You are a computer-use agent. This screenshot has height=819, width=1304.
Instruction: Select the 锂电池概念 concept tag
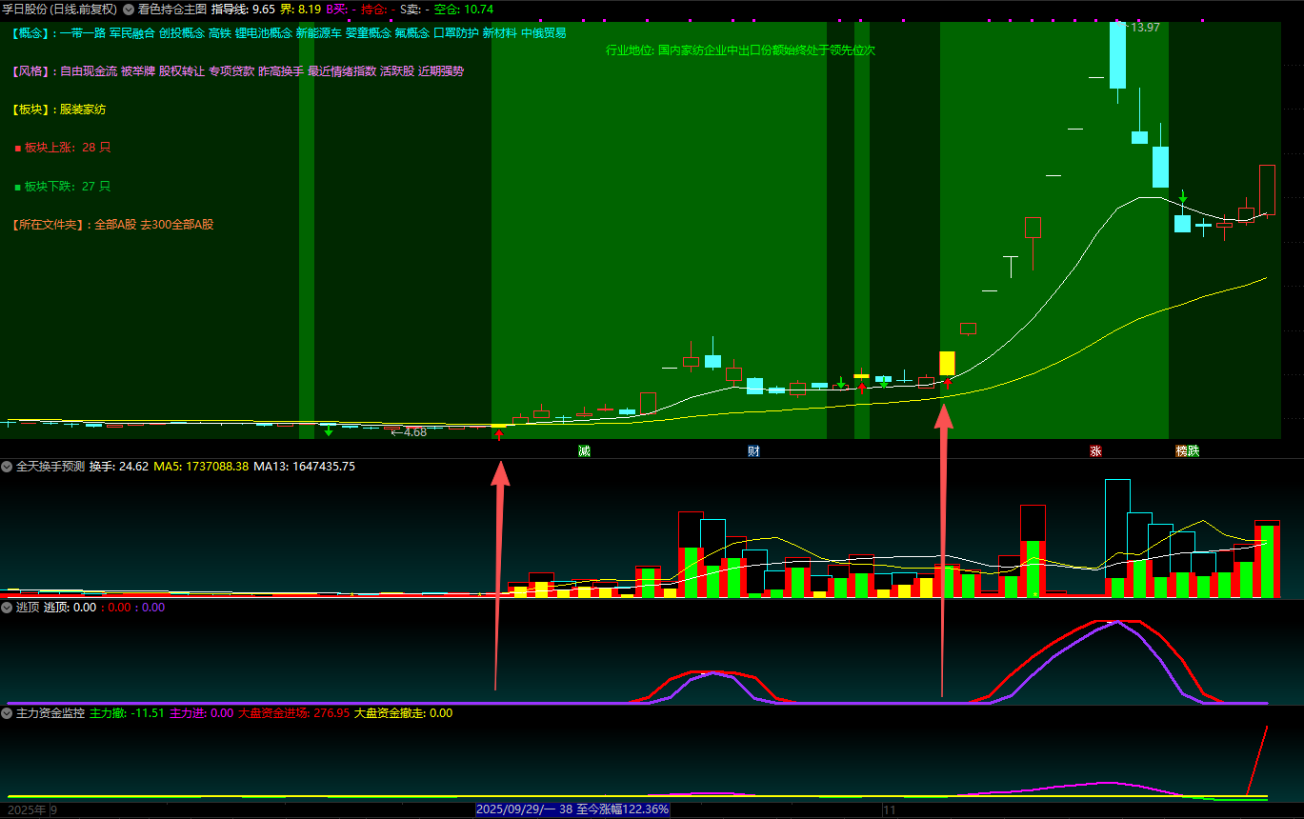[263, 32]
